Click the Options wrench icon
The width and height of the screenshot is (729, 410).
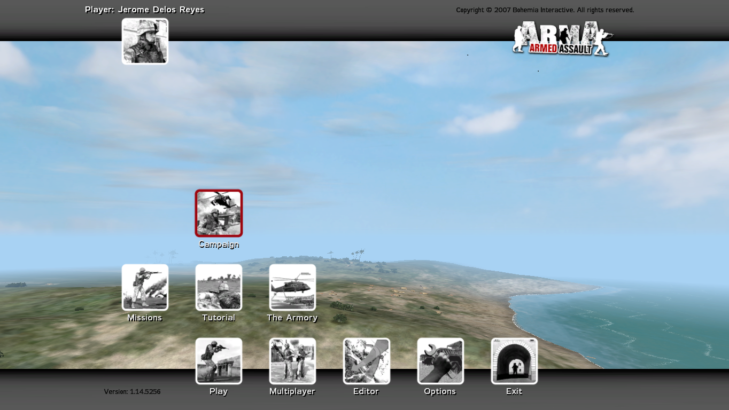[x=440, y=361]
